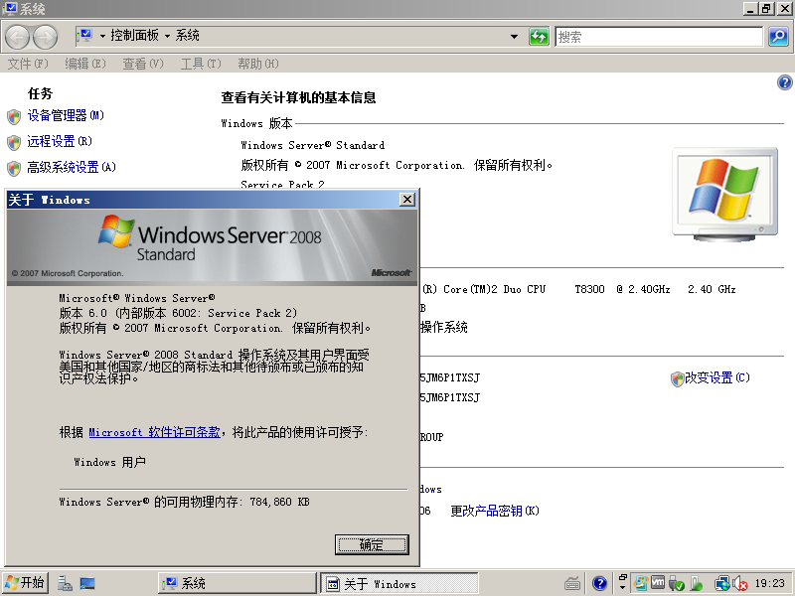This screenshot has height=596, width=795.
Task: Switch to 系统 taskbar button
Action: [238, 583]
